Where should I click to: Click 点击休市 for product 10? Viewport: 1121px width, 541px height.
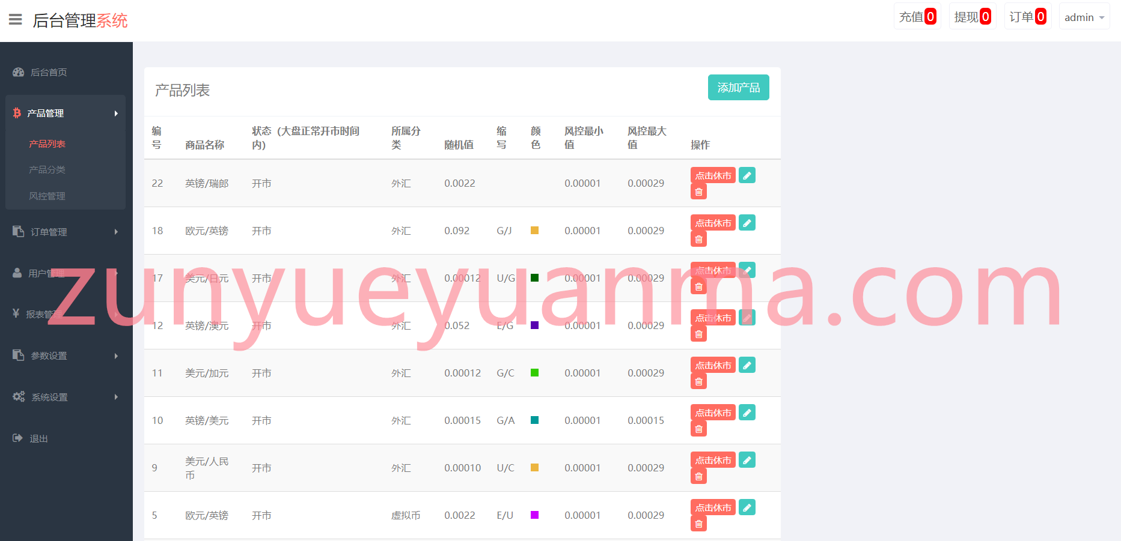click(713, 413)
